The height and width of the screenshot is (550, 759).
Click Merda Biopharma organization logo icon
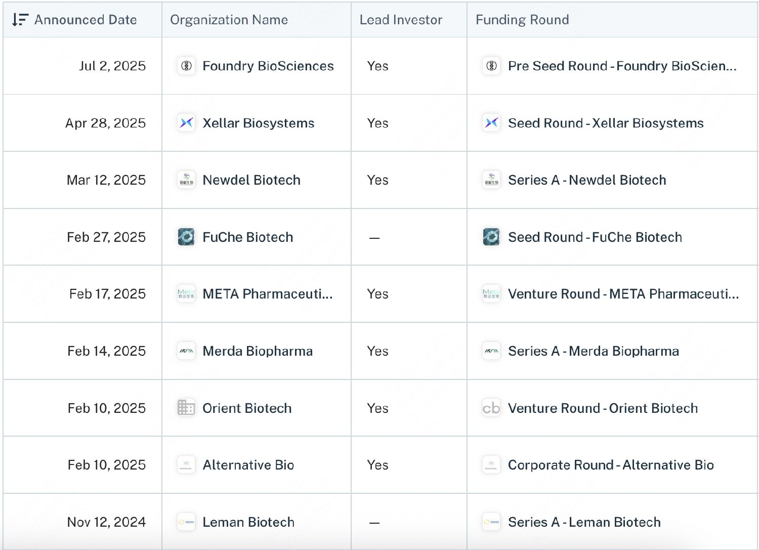point(186,351)
